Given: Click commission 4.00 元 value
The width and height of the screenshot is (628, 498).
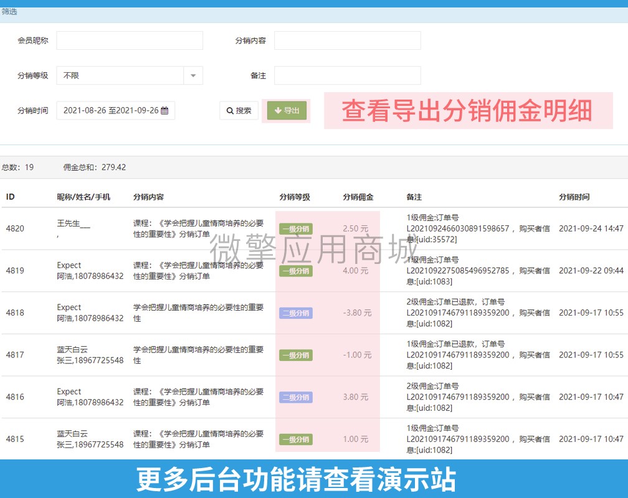Looking at the screenshot, I should click(356, 271).
